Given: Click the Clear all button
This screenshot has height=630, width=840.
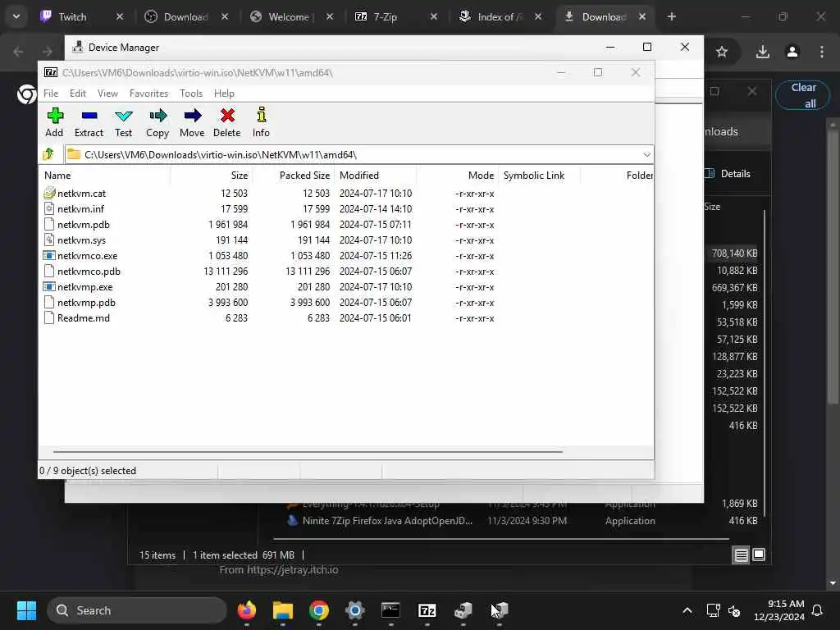Looking at the screenshot, I should 802,95.
